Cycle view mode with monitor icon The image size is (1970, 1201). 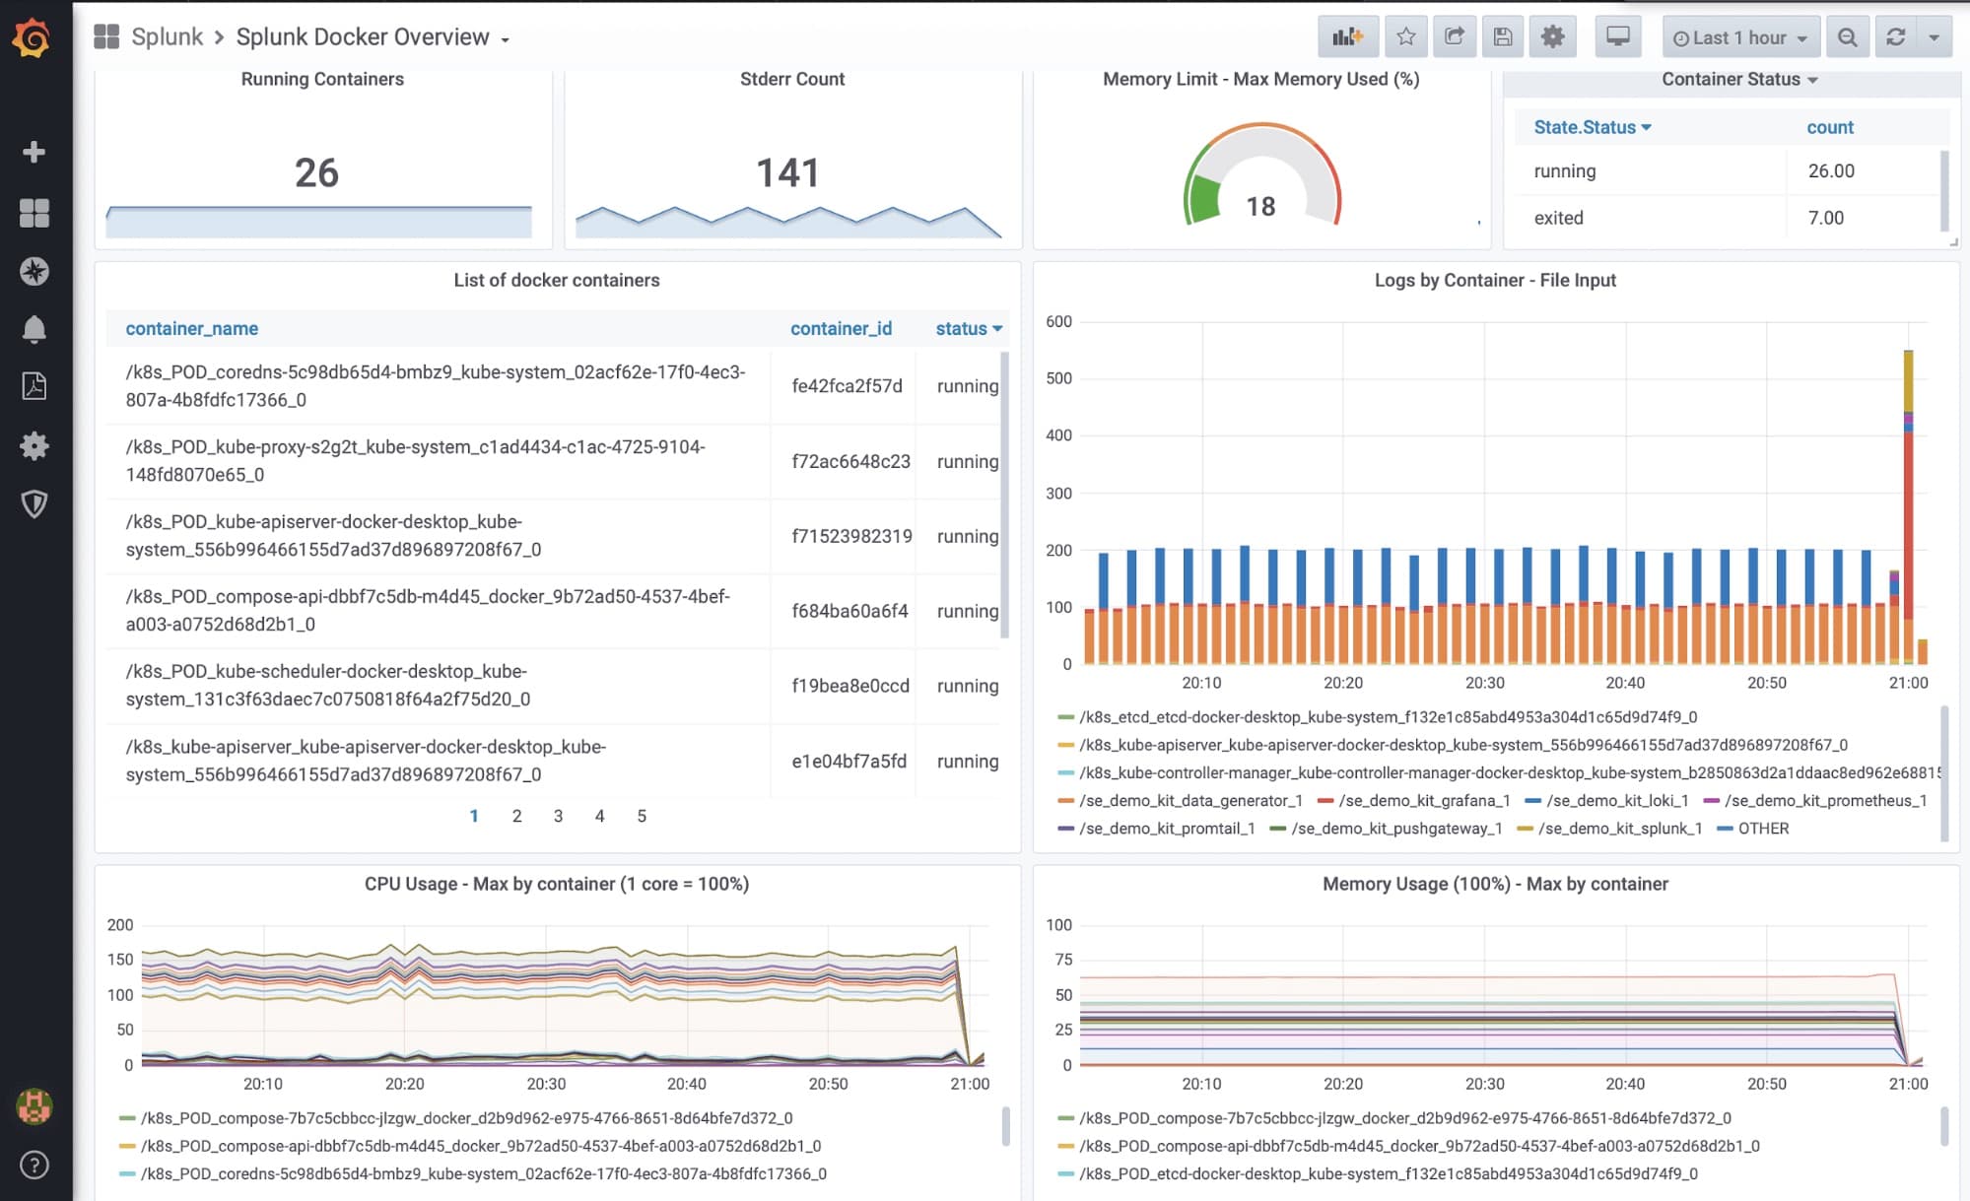point(1617,37)
